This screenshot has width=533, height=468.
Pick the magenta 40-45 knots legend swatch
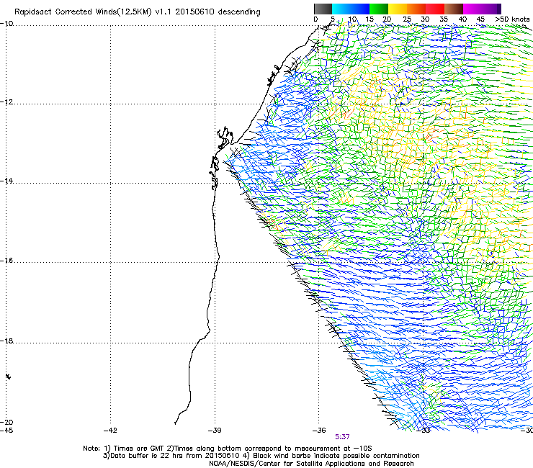[x=472, y=9]
